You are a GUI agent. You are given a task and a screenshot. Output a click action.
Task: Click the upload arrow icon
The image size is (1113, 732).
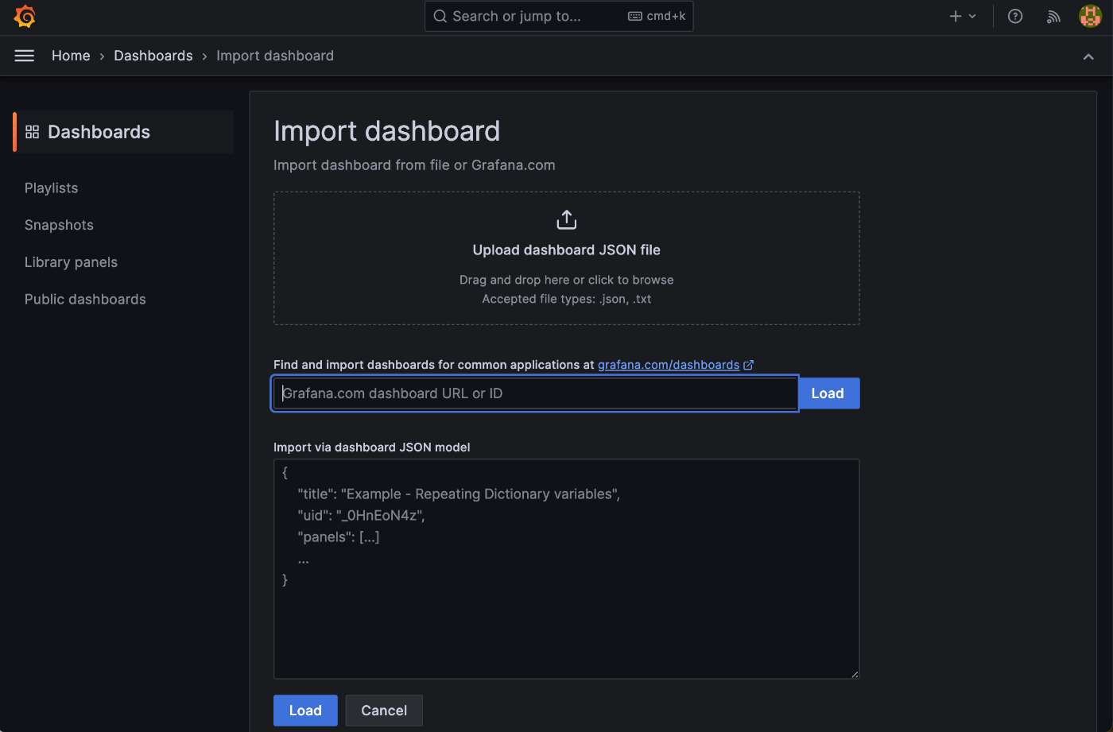(567, 219)
